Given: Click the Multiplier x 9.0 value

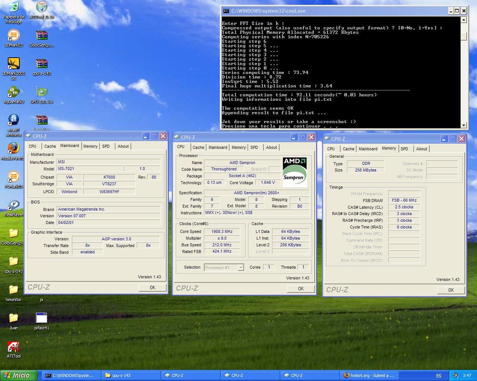Looking at the screenshot, I should pyautogui.click(x=222, y=238).
